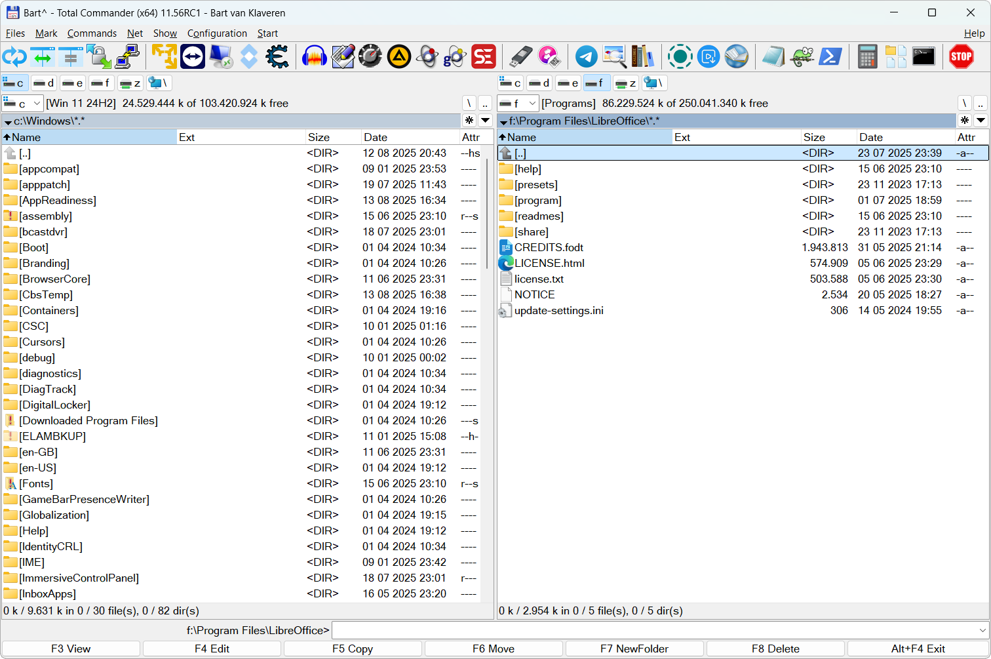
Task: Open the image viewer magnifier icon
Action: point(615,57)
